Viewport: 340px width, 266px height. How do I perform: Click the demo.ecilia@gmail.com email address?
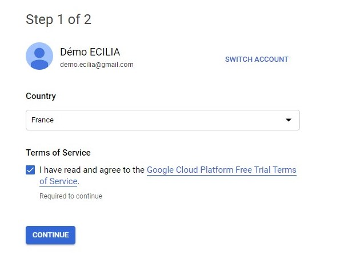coord(97,65)
